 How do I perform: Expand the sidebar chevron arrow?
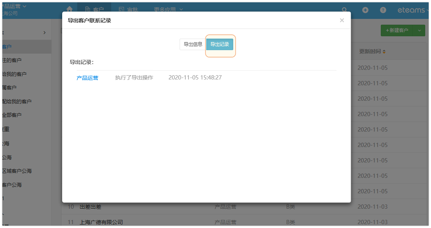pyautogui.click(x=44, y=33)
